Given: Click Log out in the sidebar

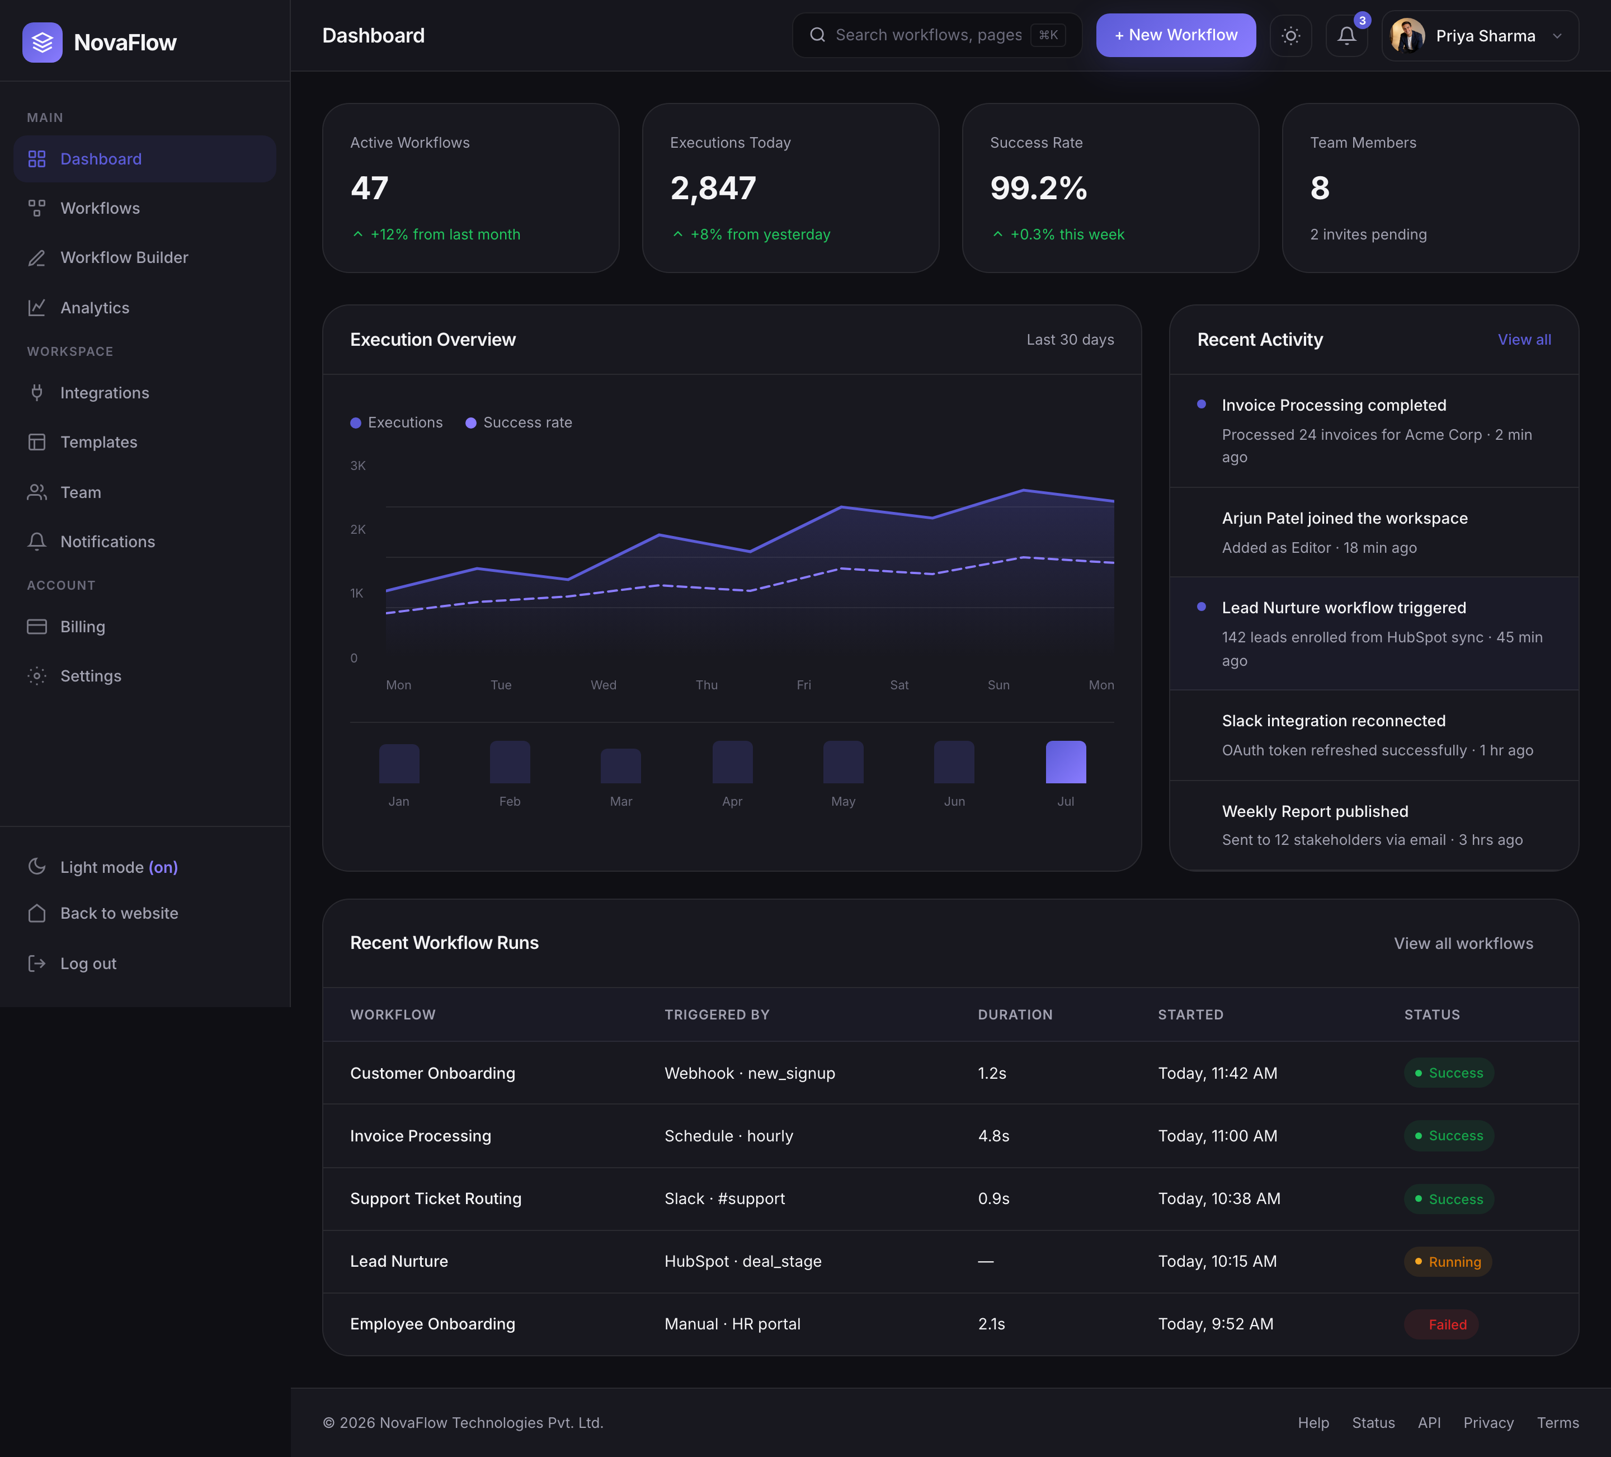Looking at the screenshot, I should pyautogui.click(x=145, y=964).
